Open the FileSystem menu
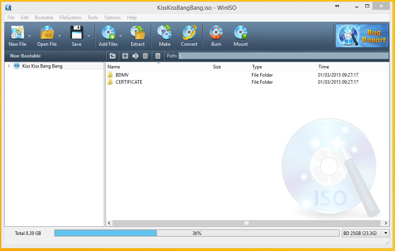Image resolution: width=395 pixels, height=251 pixels. pos(70,18)
